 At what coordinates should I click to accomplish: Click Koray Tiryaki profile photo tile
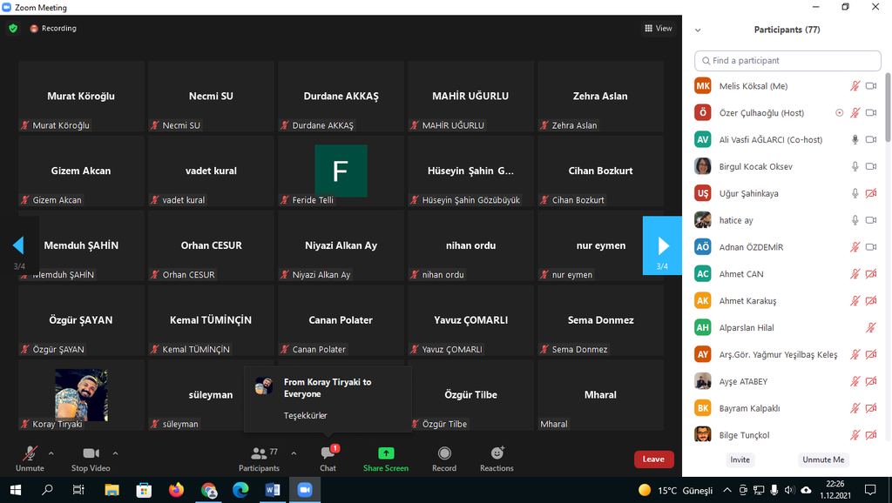pyautogui.click(x=81, y=395)
